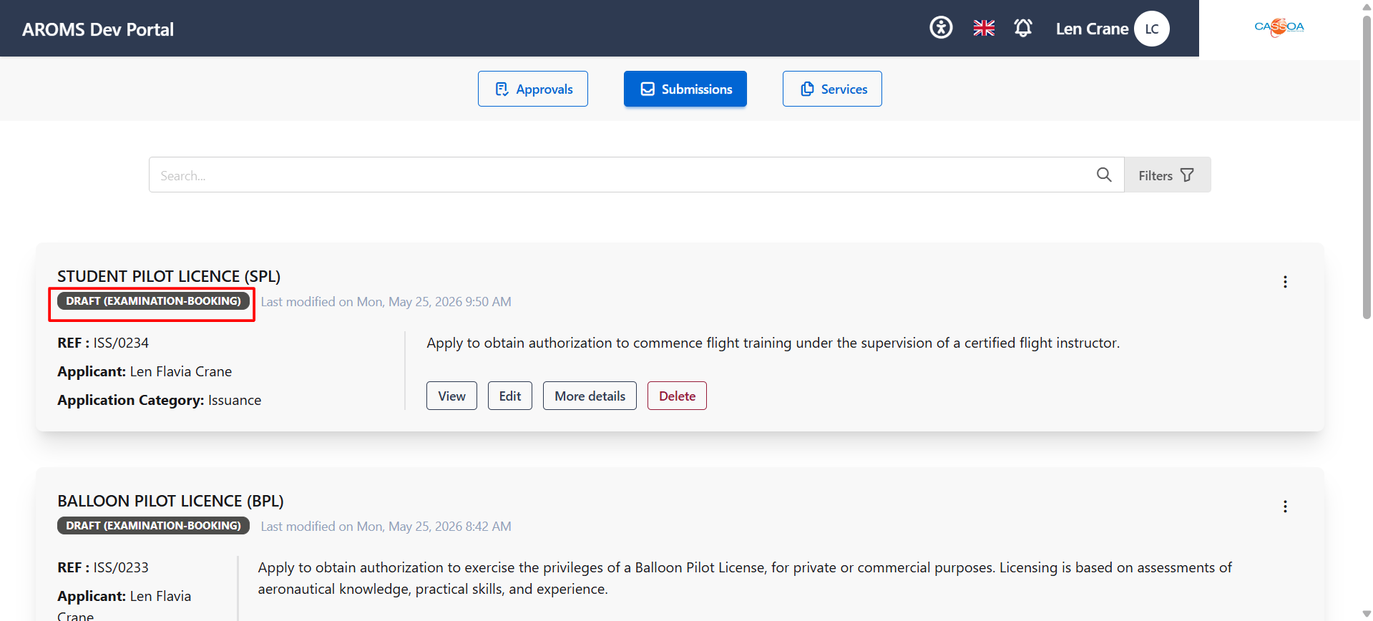Click the page vertical scrollbar thumb
This screenshot has height=621, width=1373.
click(x=1367, y=166)
